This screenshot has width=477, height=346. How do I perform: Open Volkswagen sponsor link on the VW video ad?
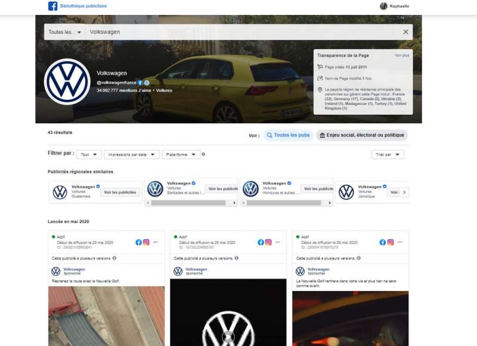pos(196,269)
